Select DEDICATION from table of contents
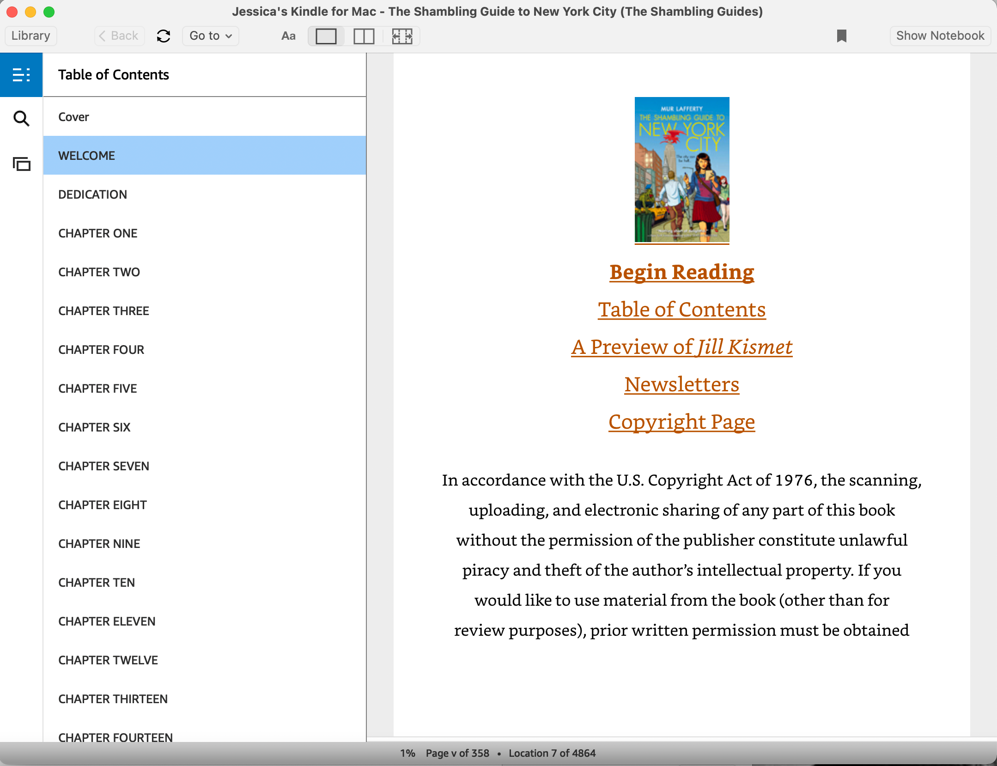 tap(92, 194)
